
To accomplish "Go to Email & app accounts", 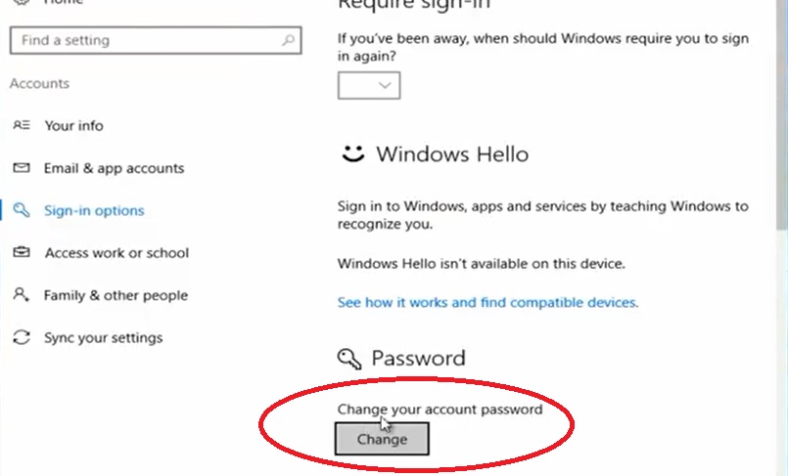I will [x=115, y=168].
